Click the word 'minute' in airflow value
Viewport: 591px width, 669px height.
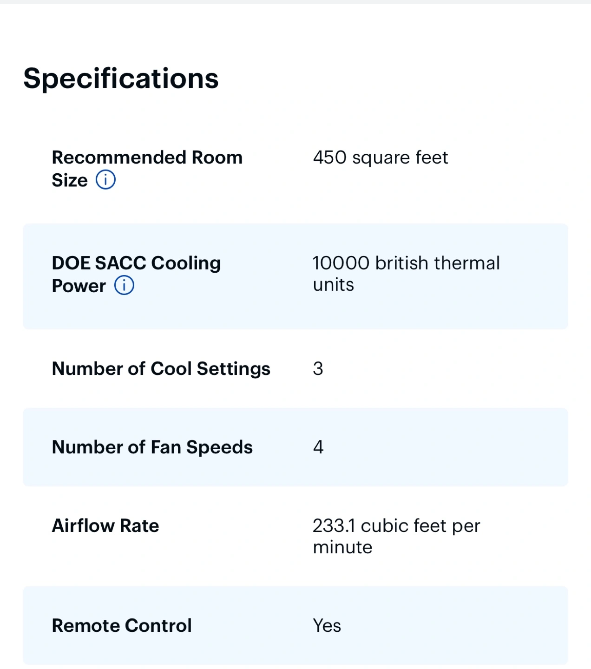coord(342,547)
